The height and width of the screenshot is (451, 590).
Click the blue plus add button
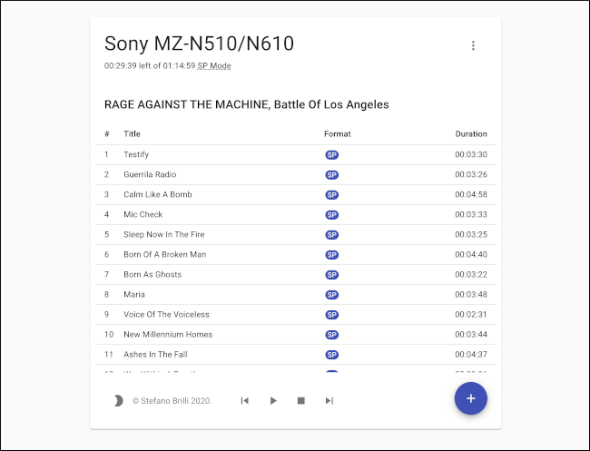click(x=471, y=398)
